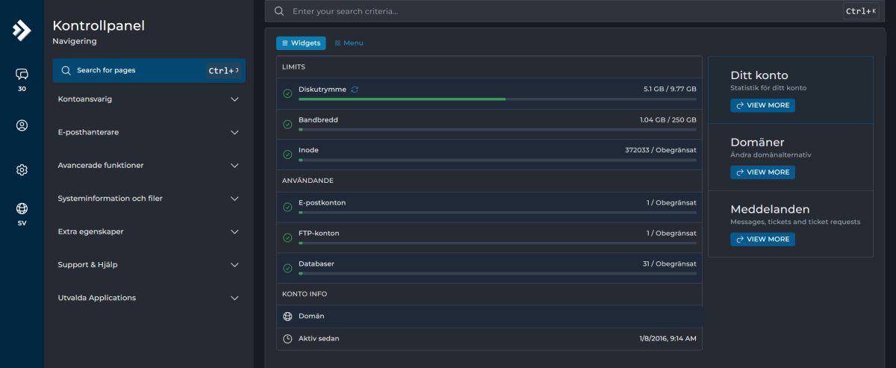Click the Ctrl+J shortcut badge
The height and width of the screenshot is (368, 896).
(x=223, y=71)
